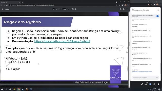Send the chat message arrow button
This screenshot has height=91, width=162.
(157, 78)
